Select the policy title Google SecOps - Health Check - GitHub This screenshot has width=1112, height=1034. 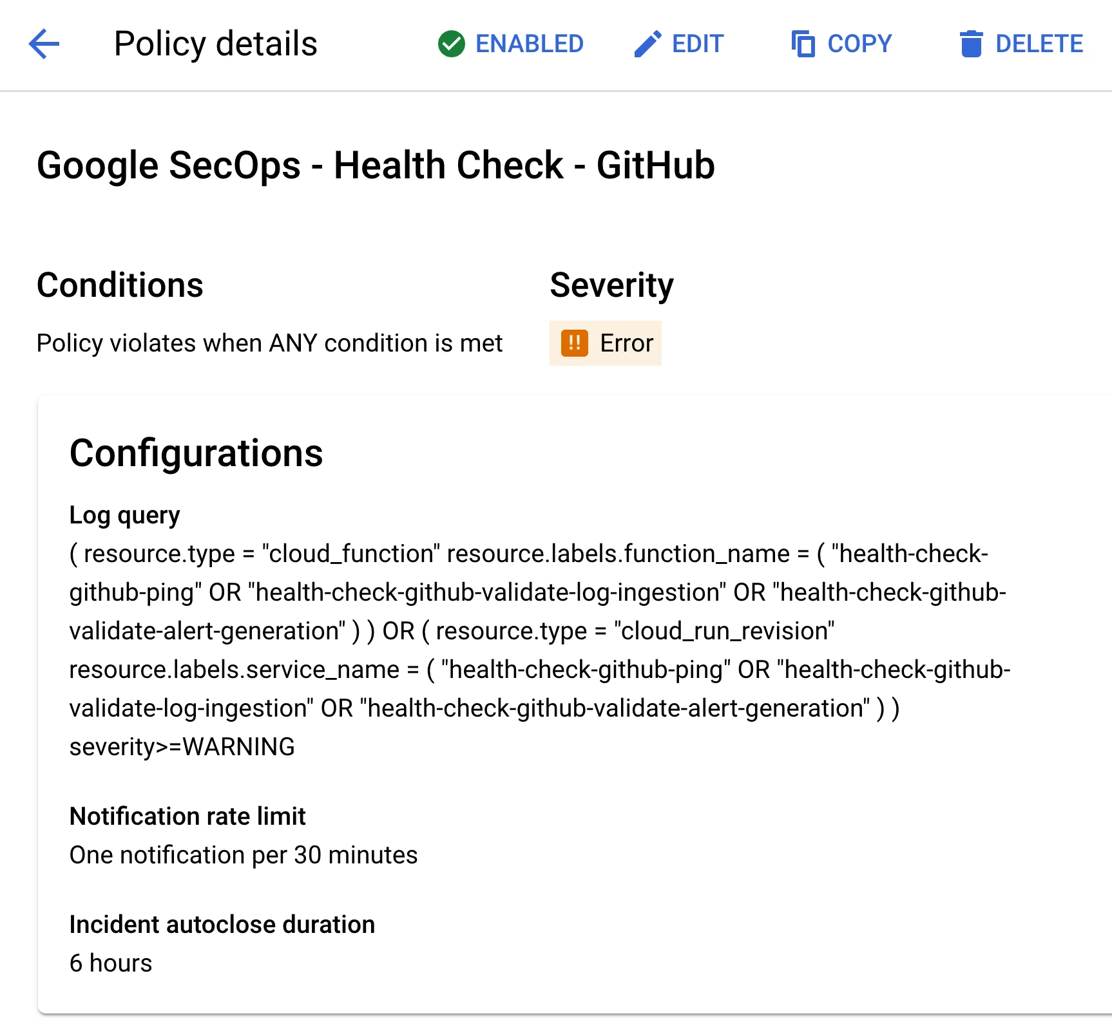tap(376, 165)
